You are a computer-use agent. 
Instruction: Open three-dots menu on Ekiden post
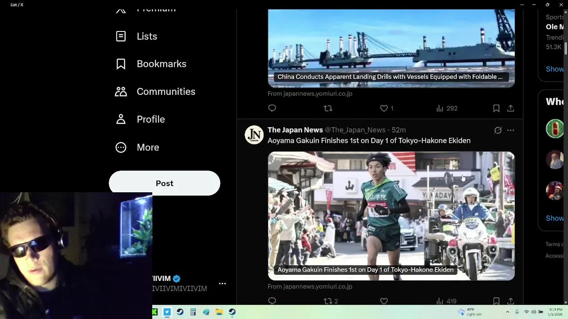(511, 130)
